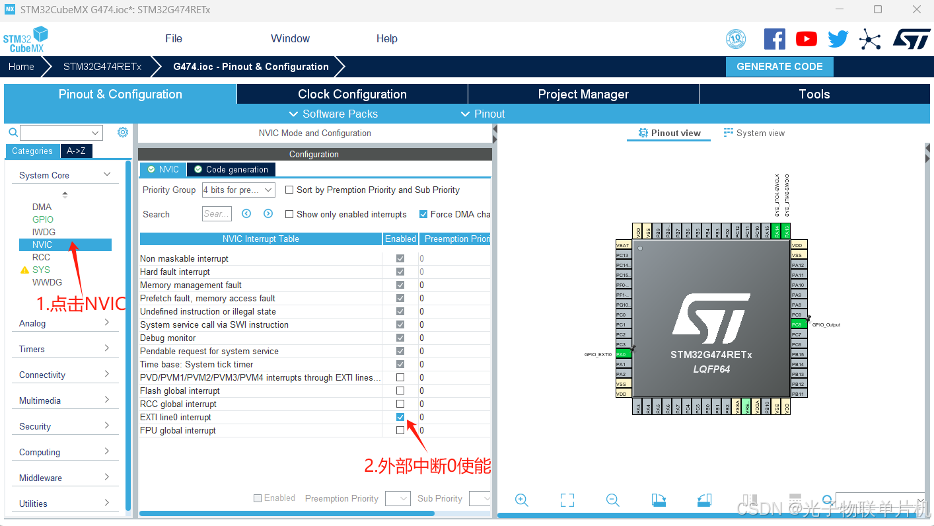Select GPIO in the System Core list
Screen dimensions: 934x526
(x=43, y=219)
